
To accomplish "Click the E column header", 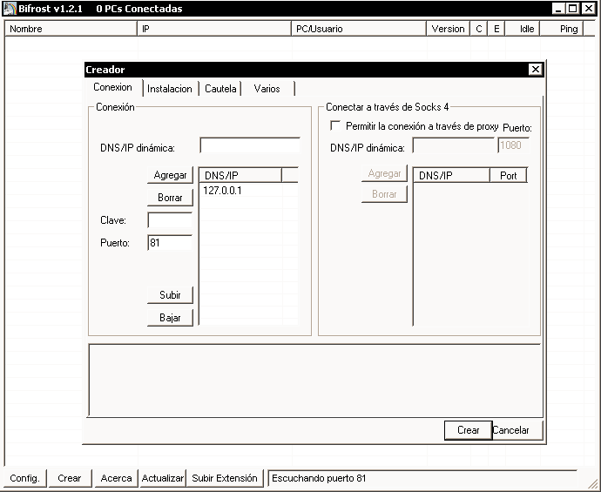I will [x=496, y=29].
